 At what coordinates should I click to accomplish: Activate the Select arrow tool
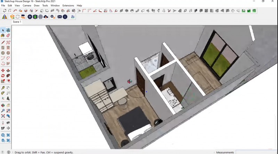tap(3, 30)
